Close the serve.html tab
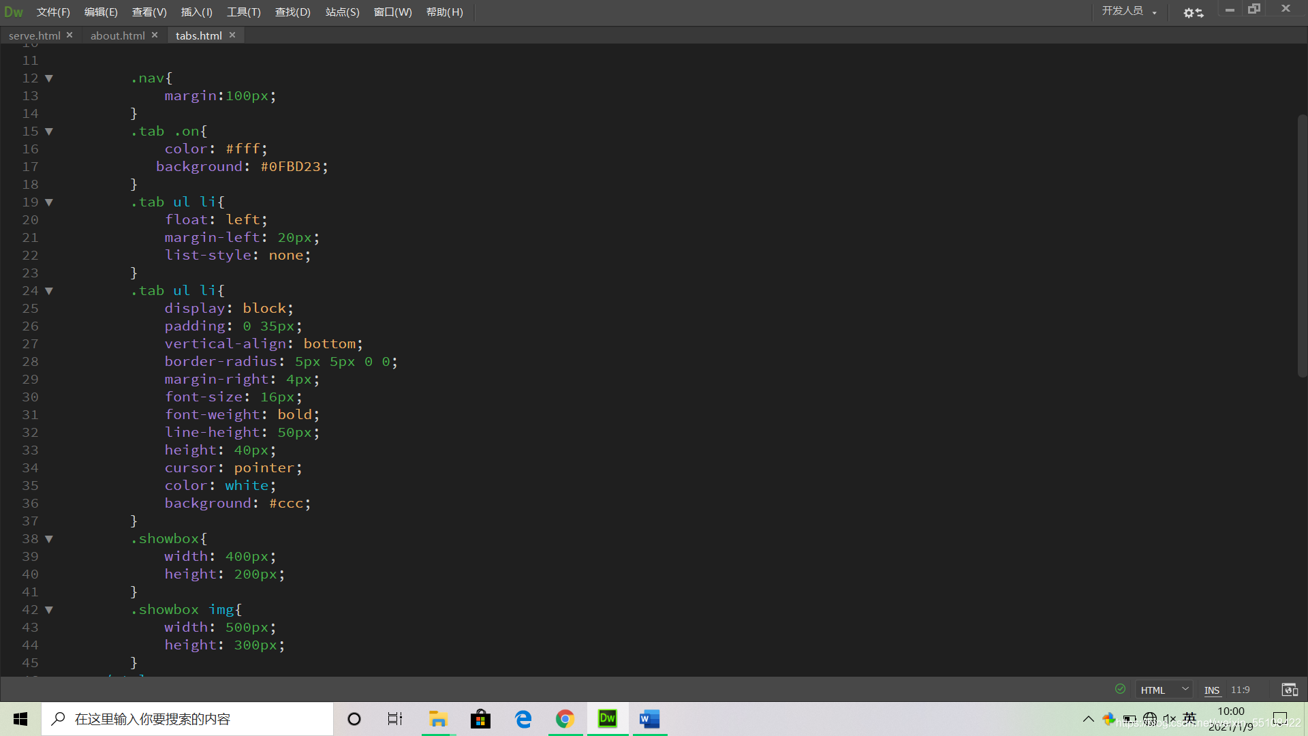This screenshot has height=736, width=1308. [69, 35]
